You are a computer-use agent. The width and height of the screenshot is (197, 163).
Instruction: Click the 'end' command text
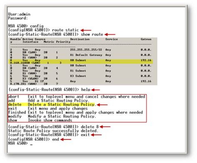tap(55, 139)
